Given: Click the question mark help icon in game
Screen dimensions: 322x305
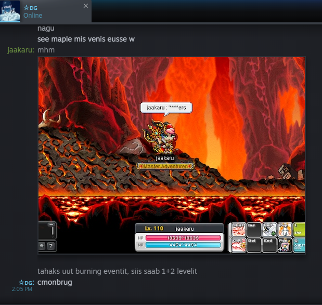Looking at the screenshot, I should (x=51, y=246).
